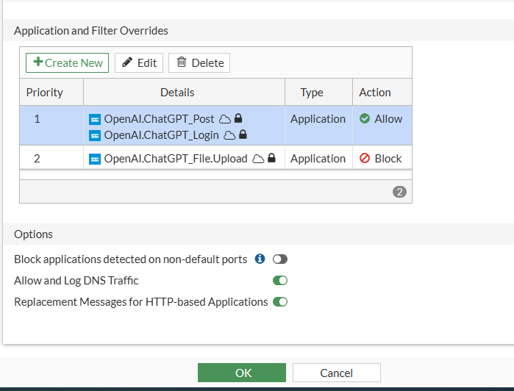Click the application icon beside OpenAI.ChatGPT_File.Upload
The width and height of the screenshot is (514, 391).
click(94, 159)
